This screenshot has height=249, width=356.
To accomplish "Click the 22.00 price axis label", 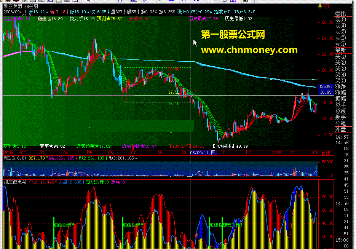I will (x=327, y=54).
